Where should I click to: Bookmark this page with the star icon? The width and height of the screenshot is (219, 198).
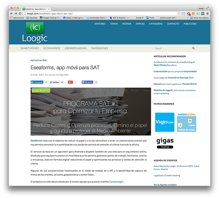179,14
